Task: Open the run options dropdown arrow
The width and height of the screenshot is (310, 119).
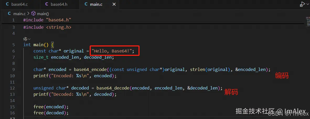Action: [307, 4]
